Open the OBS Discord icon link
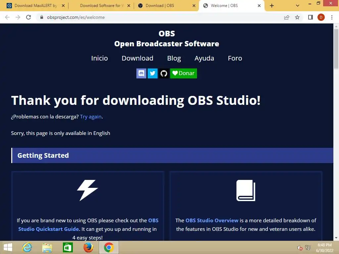The image size is (339, 254). coord(141,73)
